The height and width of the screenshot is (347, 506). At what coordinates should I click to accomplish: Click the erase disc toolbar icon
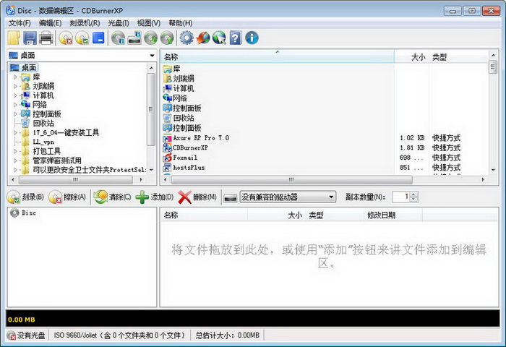(x=66, y=38)
